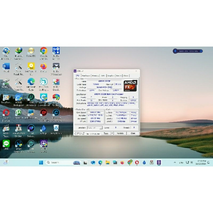Open the Firefox desktop shortcut
This screenshot has width=213, height=213.
(44, 66)
